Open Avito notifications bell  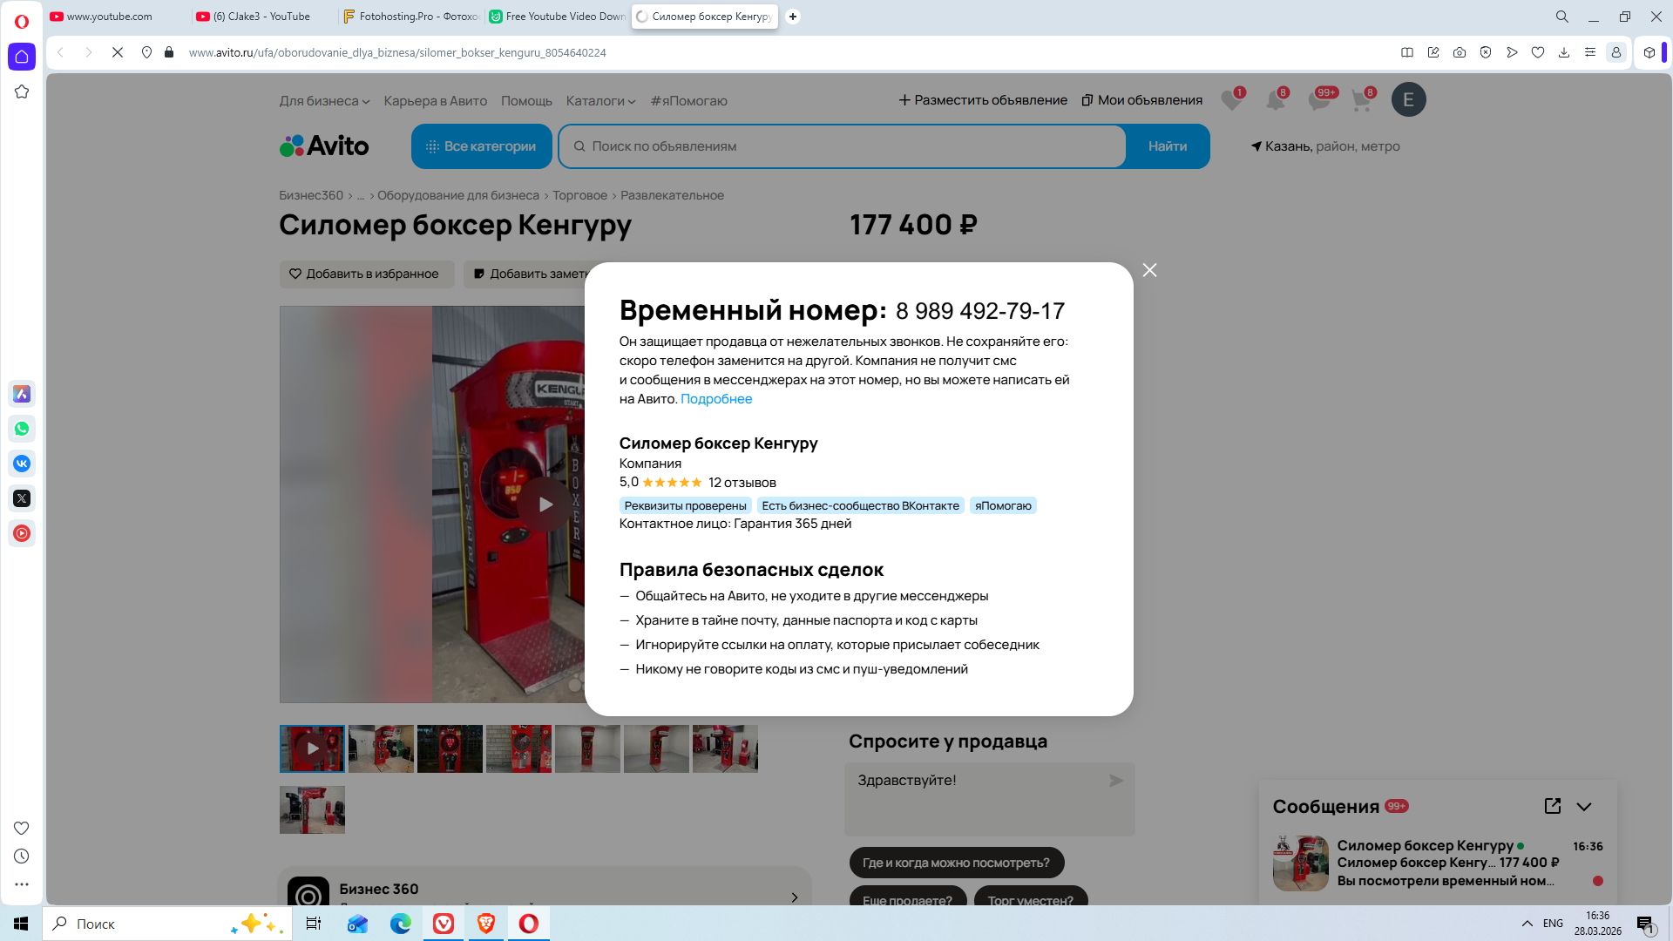[x=1275, y=100]
